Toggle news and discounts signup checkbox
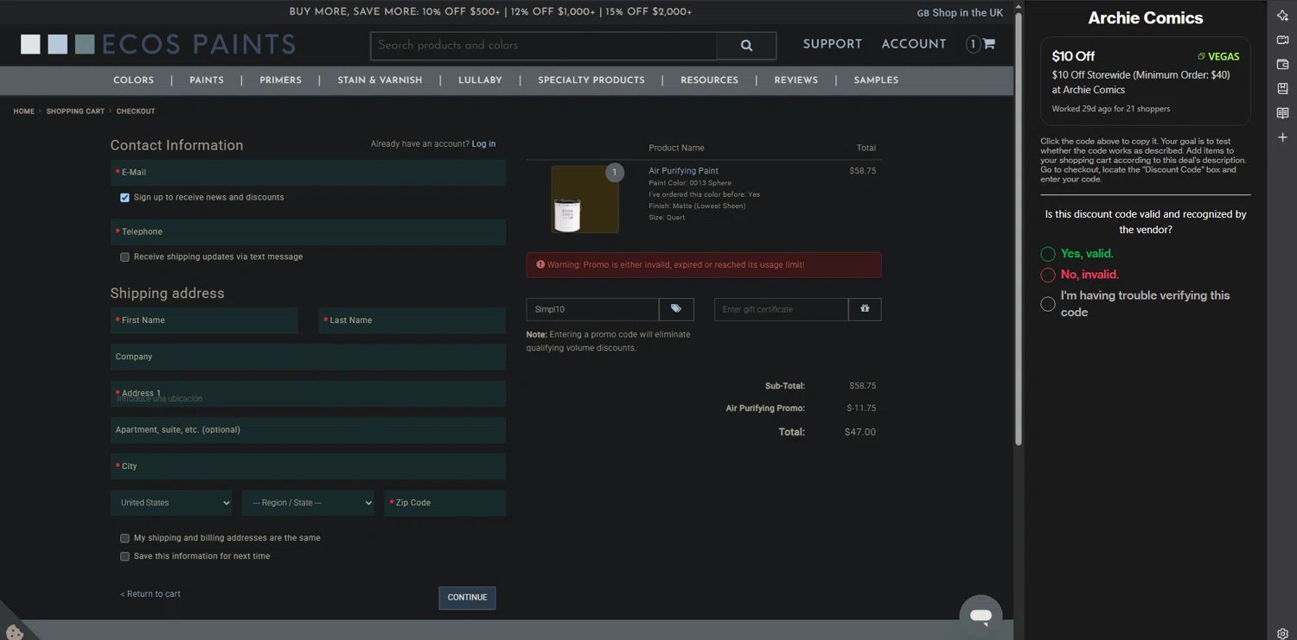The height and width of the screenshot is (640, 1297). [125, 198]
